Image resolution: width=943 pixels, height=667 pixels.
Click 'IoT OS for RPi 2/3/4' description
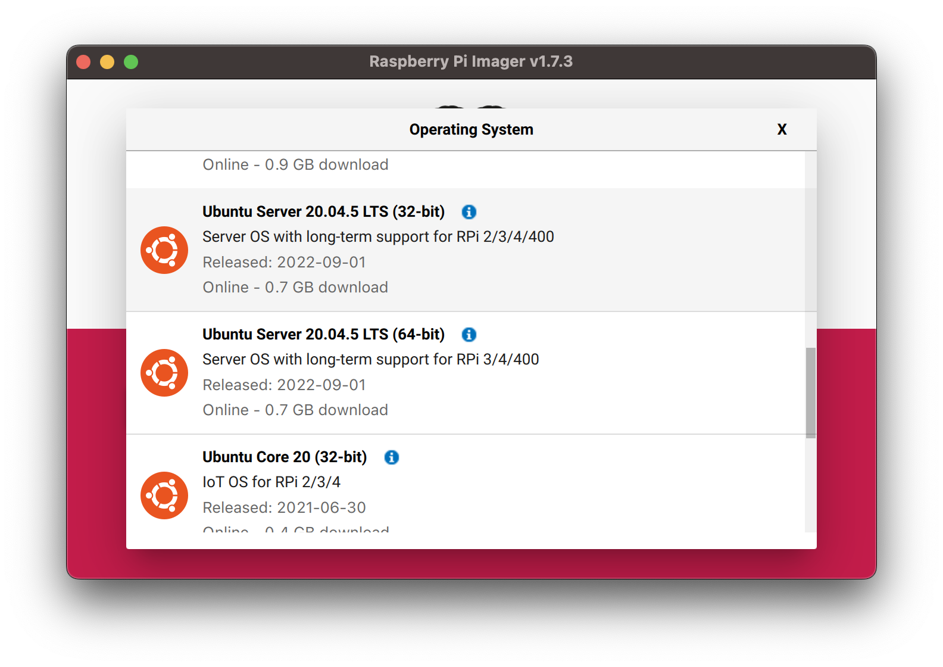tap(271, 482)
